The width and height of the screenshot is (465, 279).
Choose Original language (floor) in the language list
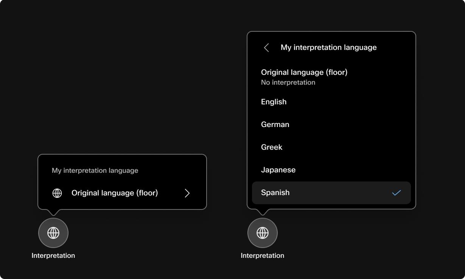(304, 72)
